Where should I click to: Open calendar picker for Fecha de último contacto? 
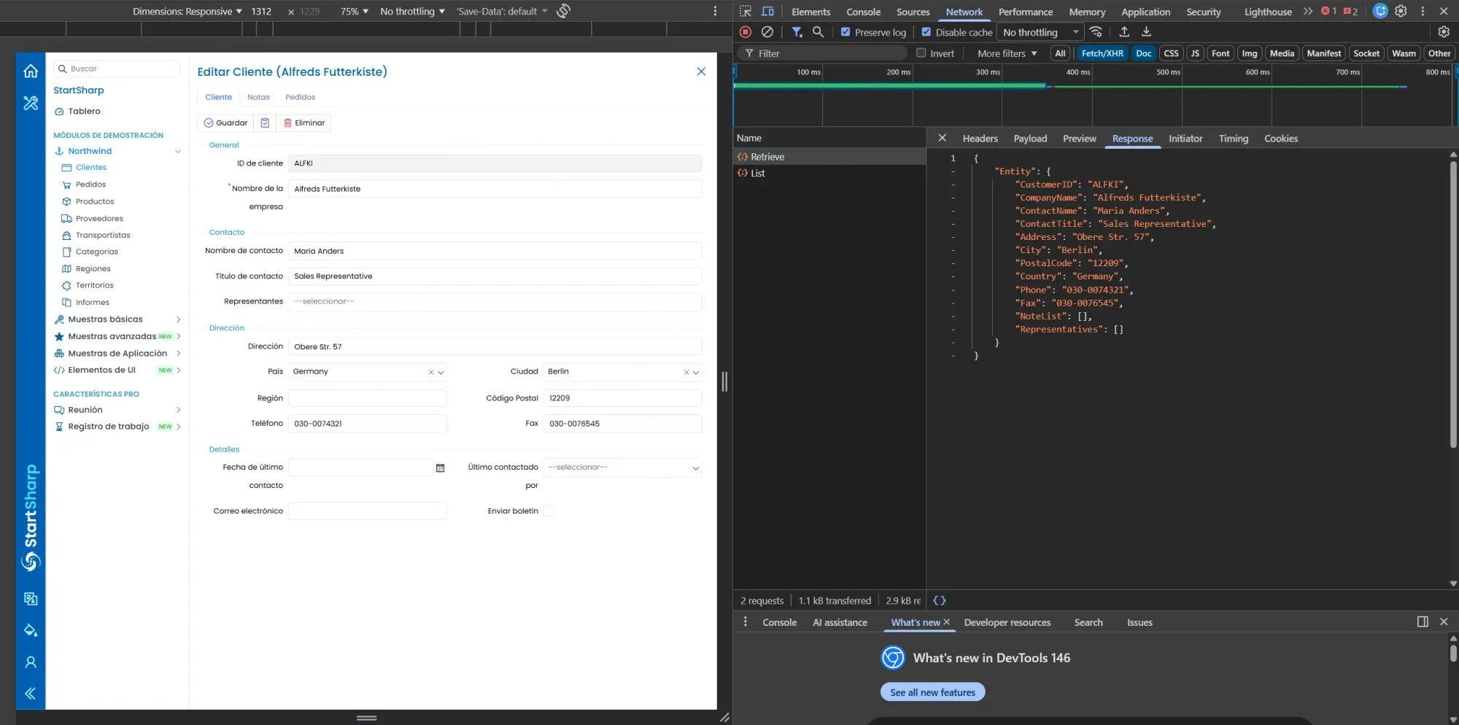[441, 467]
